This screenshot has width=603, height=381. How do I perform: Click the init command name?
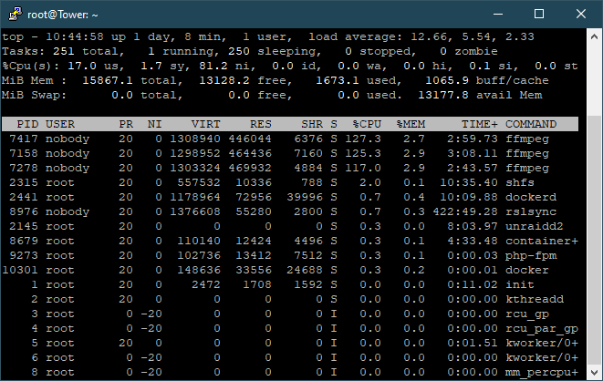click(x=520, y=284)
